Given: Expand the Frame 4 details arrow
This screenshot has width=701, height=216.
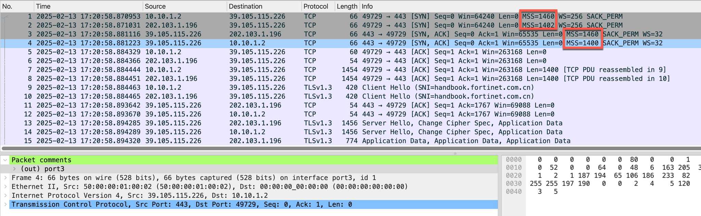Looking at the screenshot, I should [5, 178].
